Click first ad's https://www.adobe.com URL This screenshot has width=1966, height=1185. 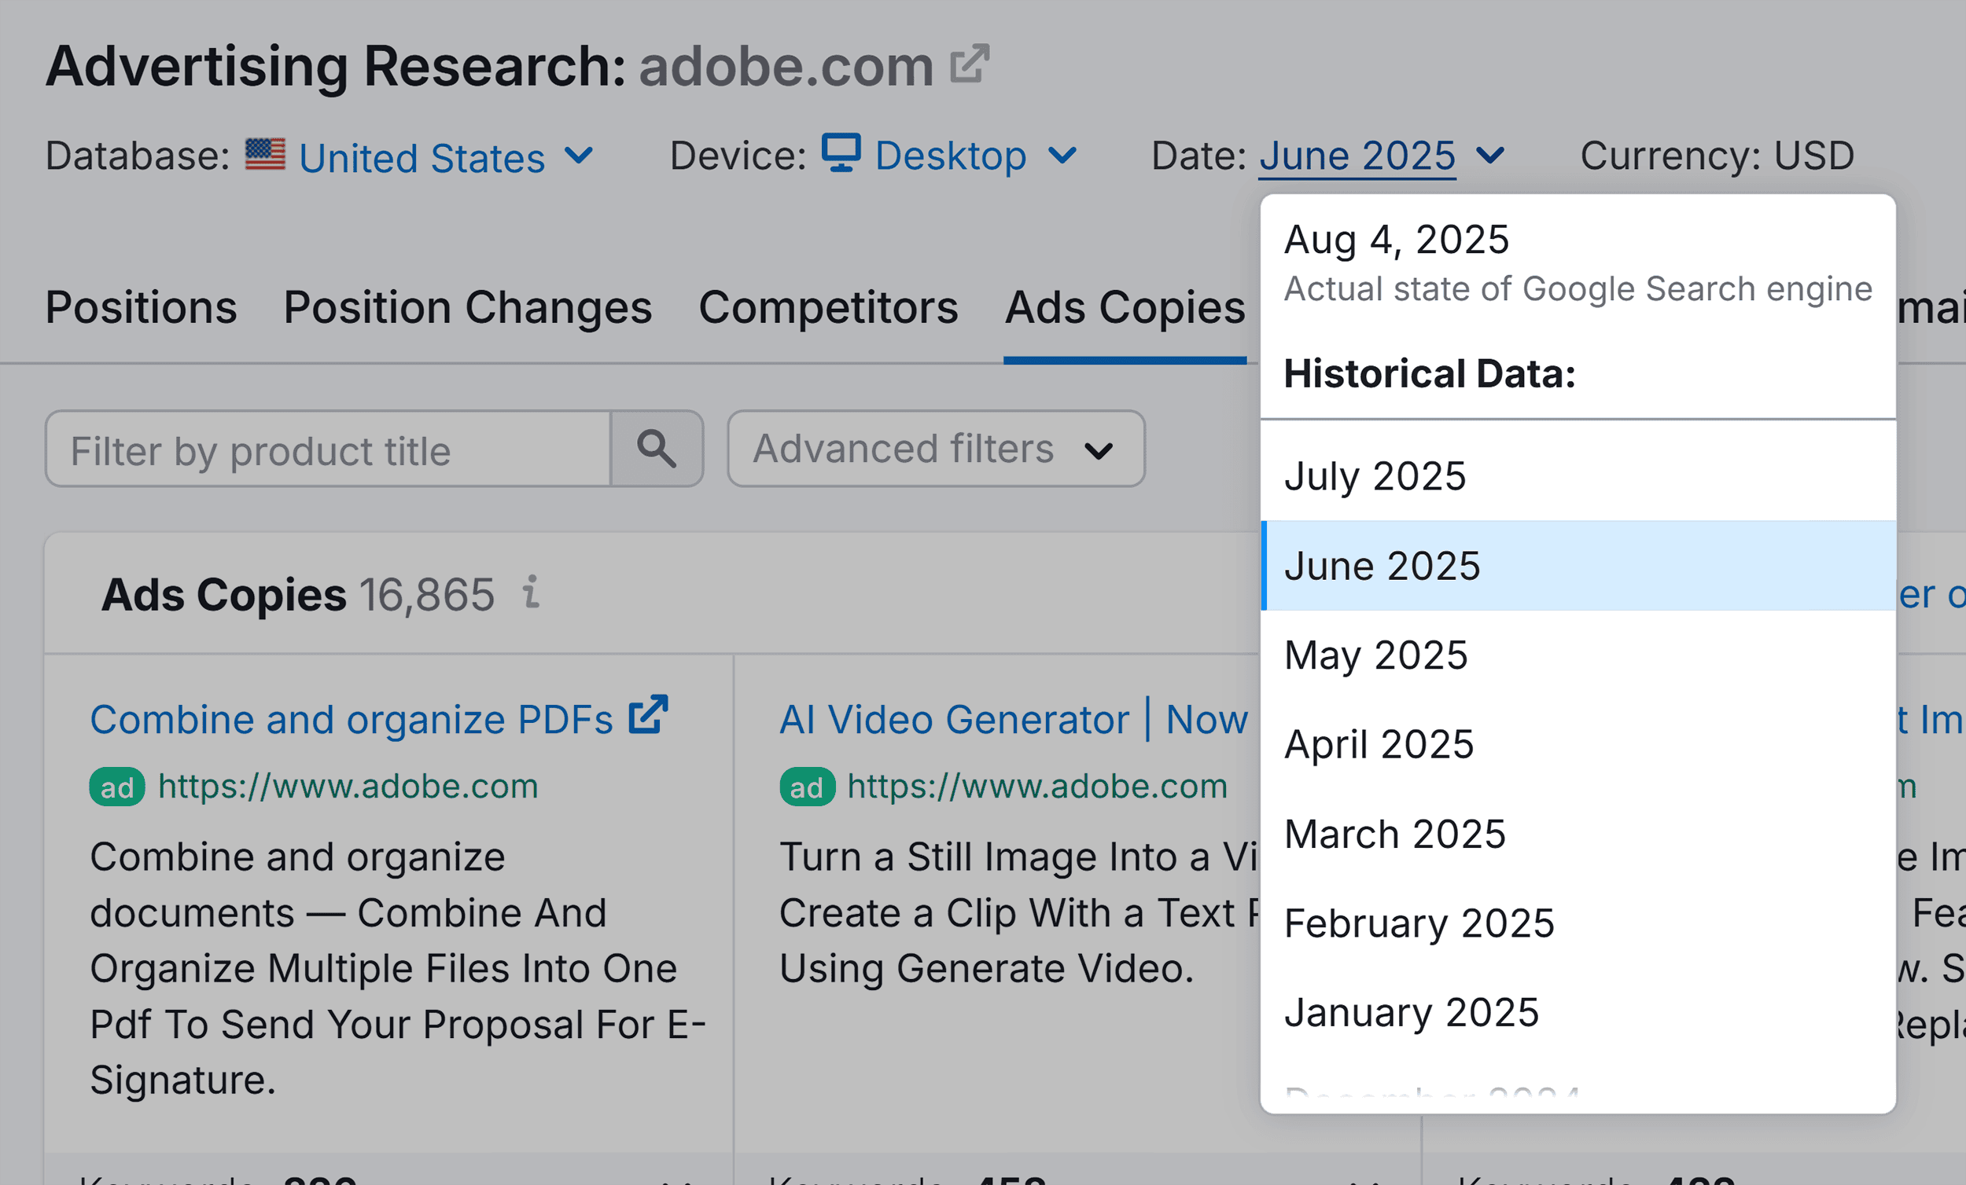[x=348, y=787]
